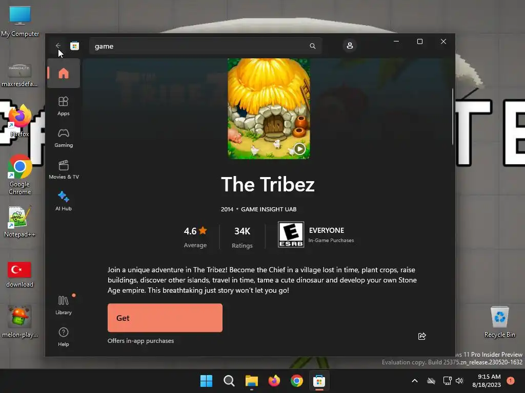
Task: Get The Tribez game
Action: 165,318
